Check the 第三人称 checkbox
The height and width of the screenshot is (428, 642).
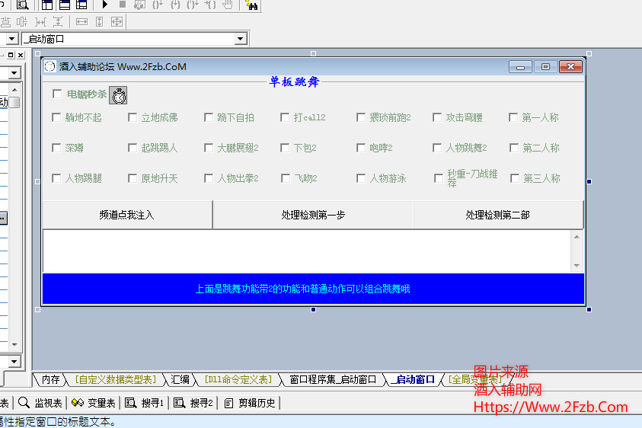[515, 178]
